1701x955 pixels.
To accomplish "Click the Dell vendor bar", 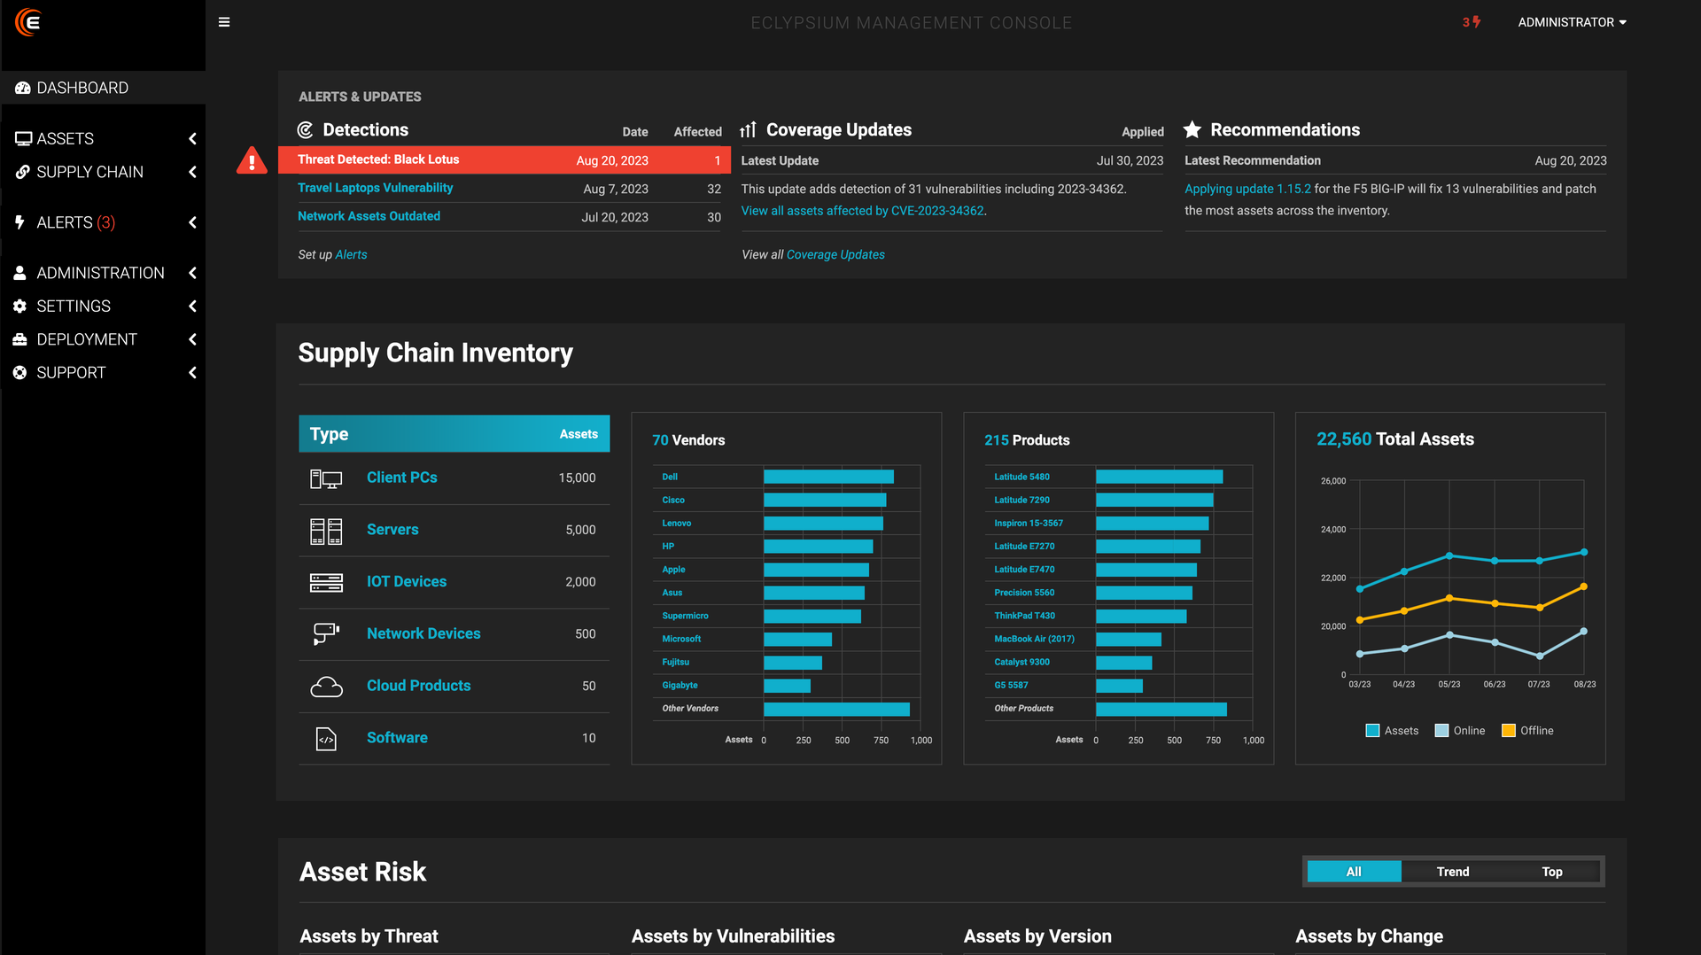I will [828, 477].
